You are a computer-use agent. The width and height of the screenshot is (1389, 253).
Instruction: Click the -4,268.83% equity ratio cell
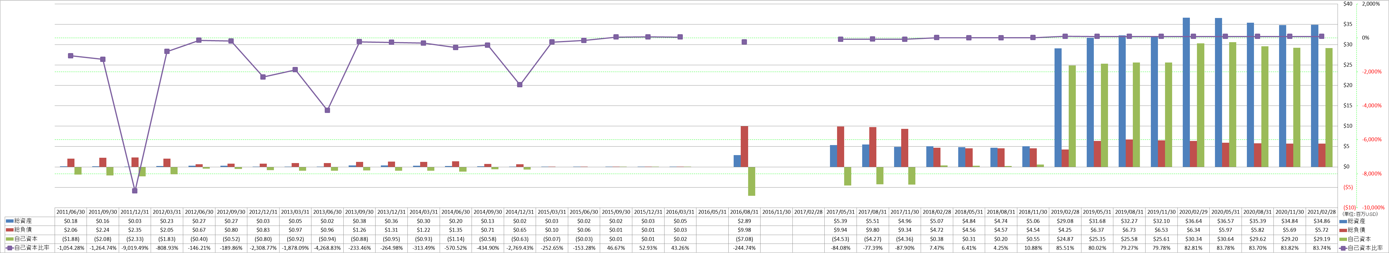click(327, 248)
